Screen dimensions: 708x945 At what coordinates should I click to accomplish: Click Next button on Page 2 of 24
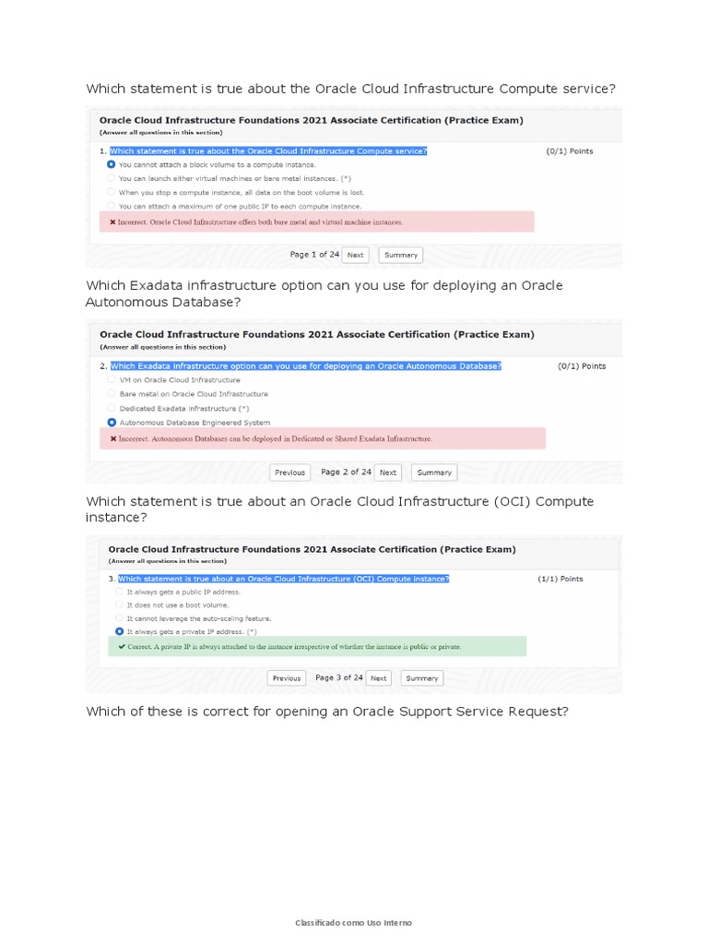[388, 472]
